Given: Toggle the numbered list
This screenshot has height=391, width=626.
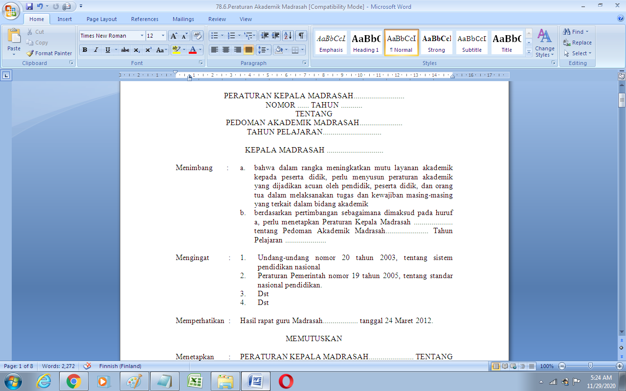Looking at the screenshot, I should [229, 35].
